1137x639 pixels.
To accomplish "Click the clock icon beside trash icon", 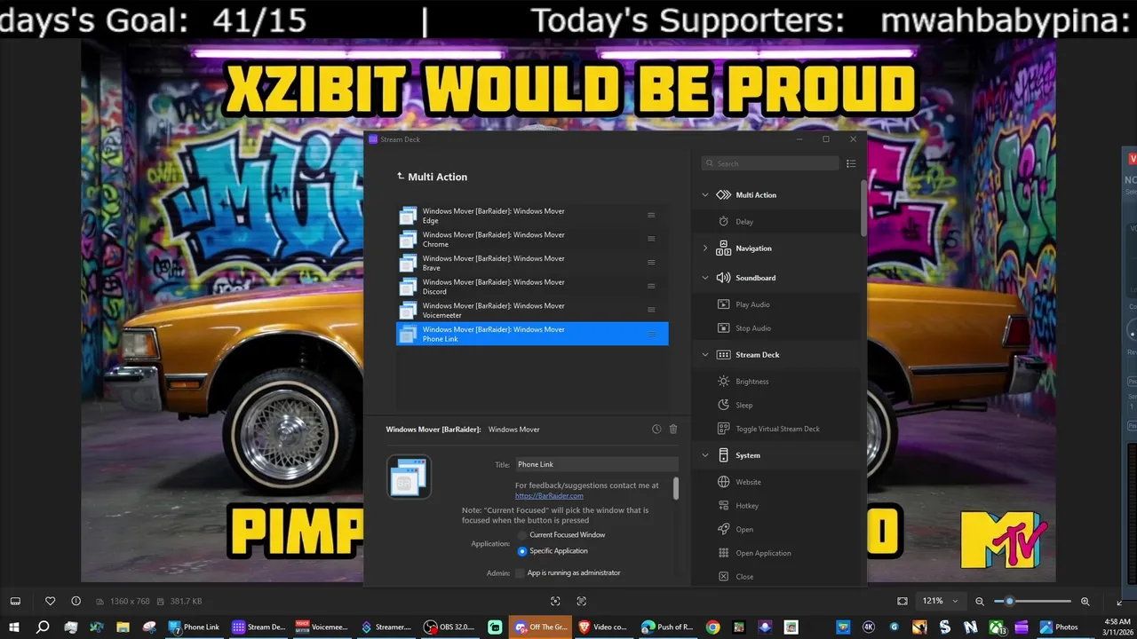I will click(x=656, y=430).
